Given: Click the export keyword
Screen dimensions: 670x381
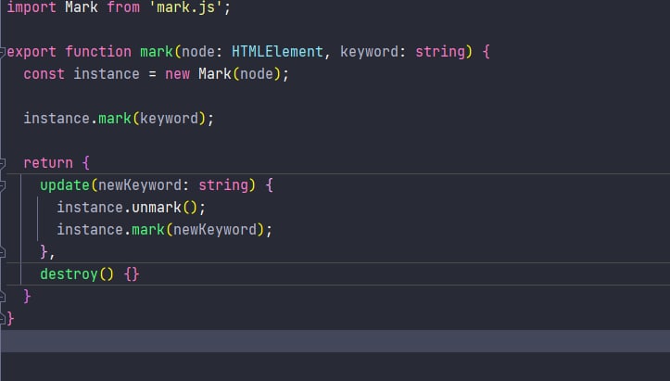Looking at the screenshot, I should [32, 52].
